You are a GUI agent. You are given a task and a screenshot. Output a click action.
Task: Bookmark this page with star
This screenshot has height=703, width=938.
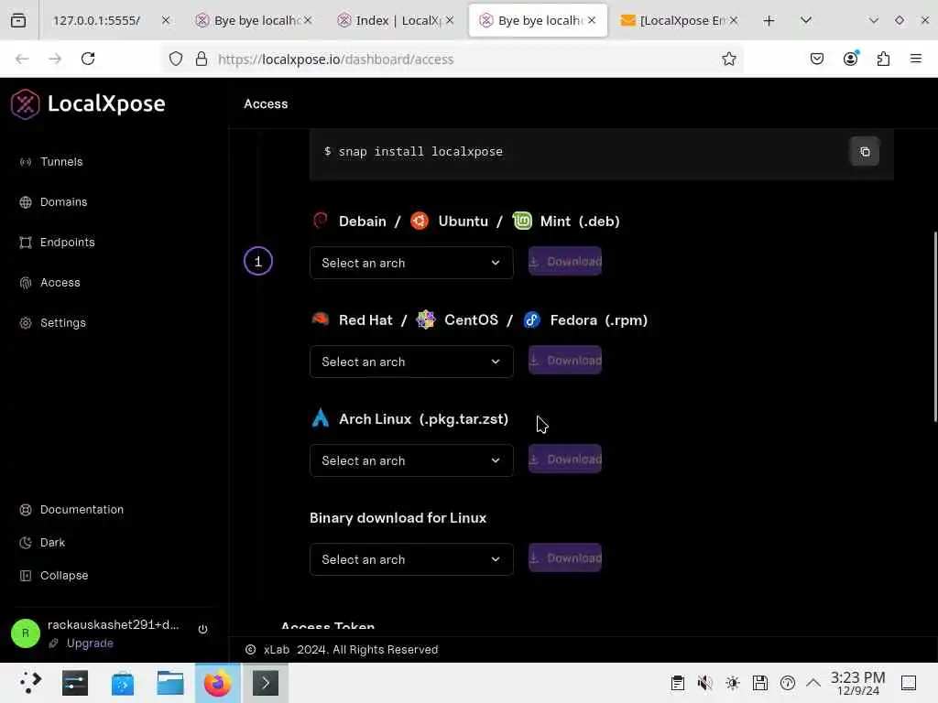point(728,59)
